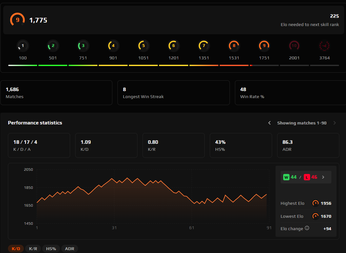Click "Showing matches 1-90" text
This screenshot has height=253, width=346.
click(302, 123)
